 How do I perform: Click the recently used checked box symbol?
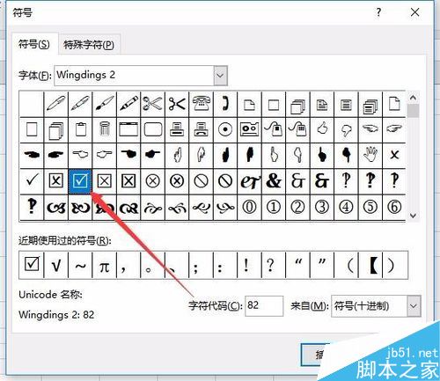click(x=32, y=265)
